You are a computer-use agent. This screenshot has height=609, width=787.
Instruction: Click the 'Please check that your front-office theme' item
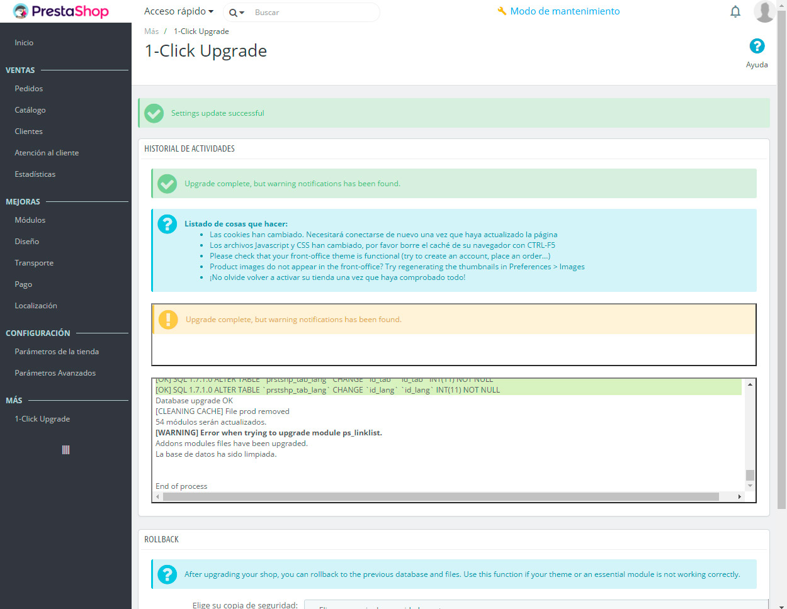[380, 256]
